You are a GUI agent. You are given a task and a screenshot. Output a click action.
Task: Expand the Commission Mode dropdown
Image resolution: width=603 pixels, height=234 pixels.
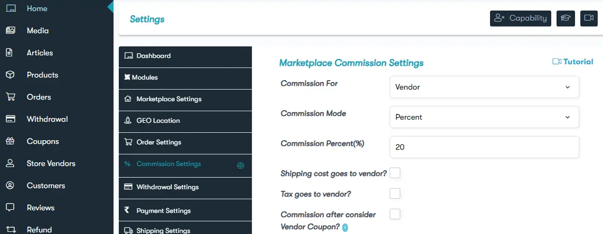[484, 117]
